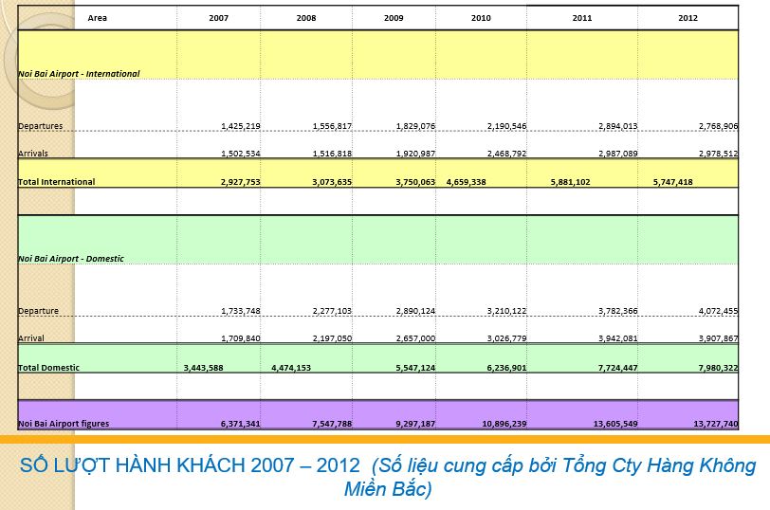
Task: Click the arrivals value 2,468,792
Action: (x=506, y=154)
